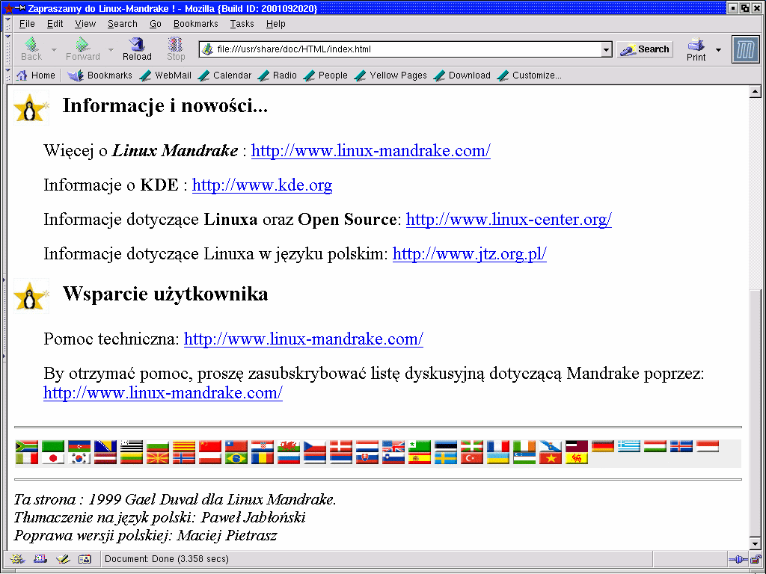Open Address Book from the status bar icon
The image size is (766, 574).
tap(85, 559)
